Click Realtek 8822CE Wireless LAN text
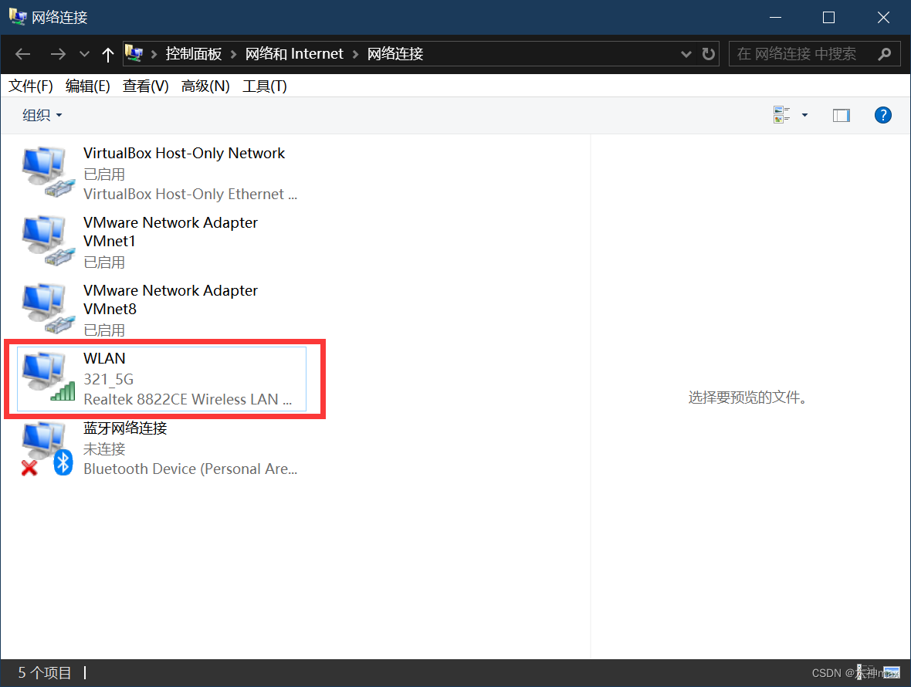Image resolution: width=911 pixels, height=687 pixels. pyautogui.click(x=188, y=400)
